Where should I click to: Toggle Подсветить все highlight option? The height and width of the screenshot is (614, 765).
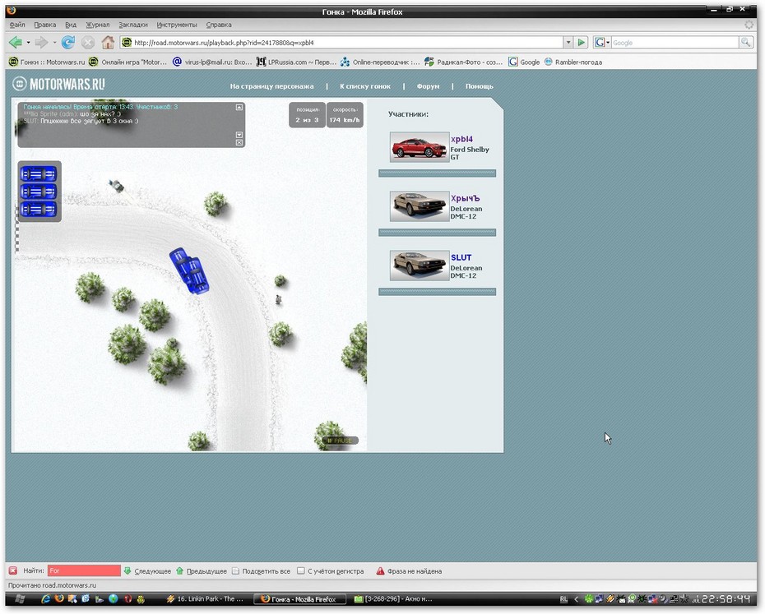(262, 571)
